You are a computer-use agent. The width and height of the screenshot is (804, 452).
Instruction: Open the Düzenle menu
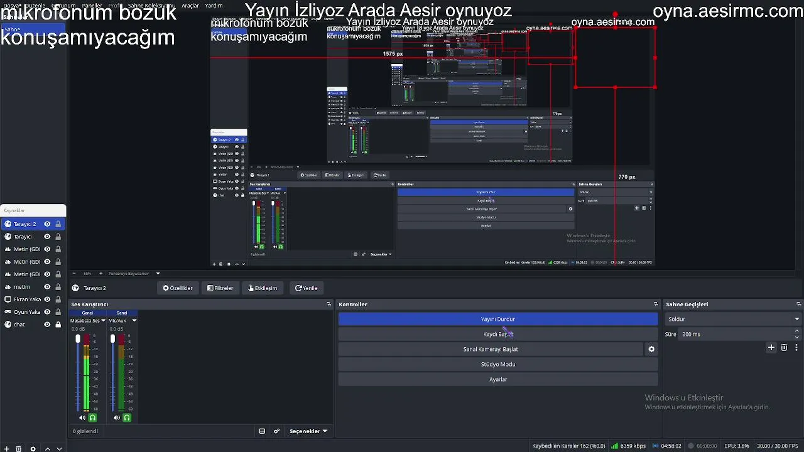tap(35, 6)
